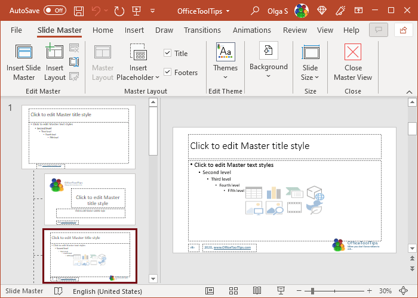
Task: Switch to the View tab
Action: click(x=325, y=30)
